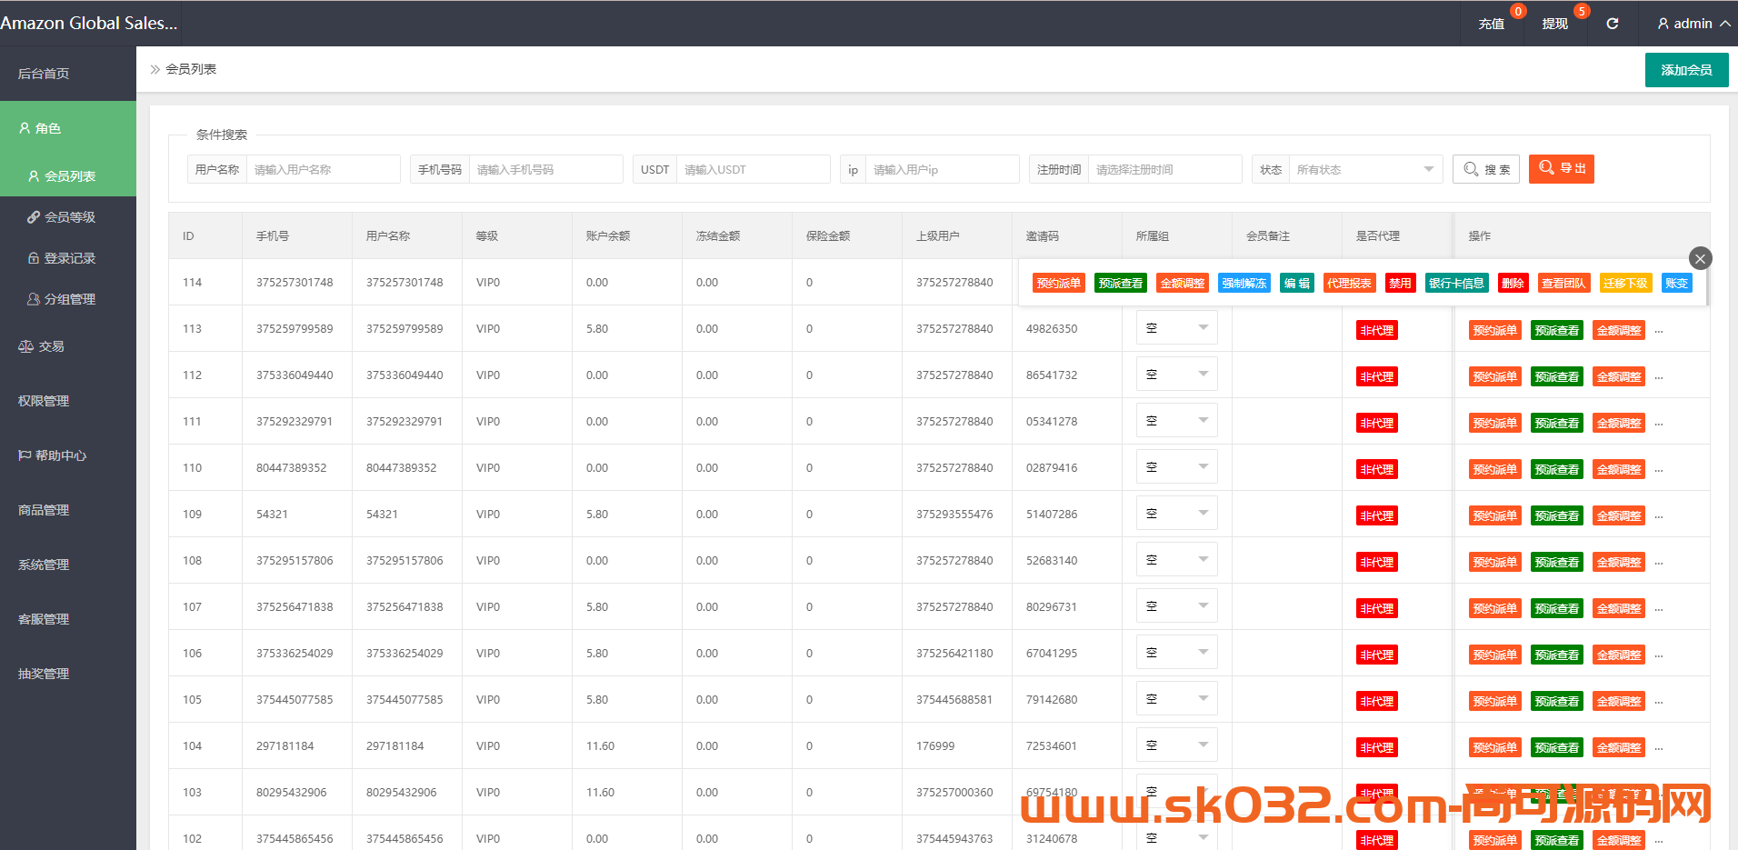Toggle 非代理 agent status for row 110
Screen dimensions: 1738x850
coord(1376,470)
